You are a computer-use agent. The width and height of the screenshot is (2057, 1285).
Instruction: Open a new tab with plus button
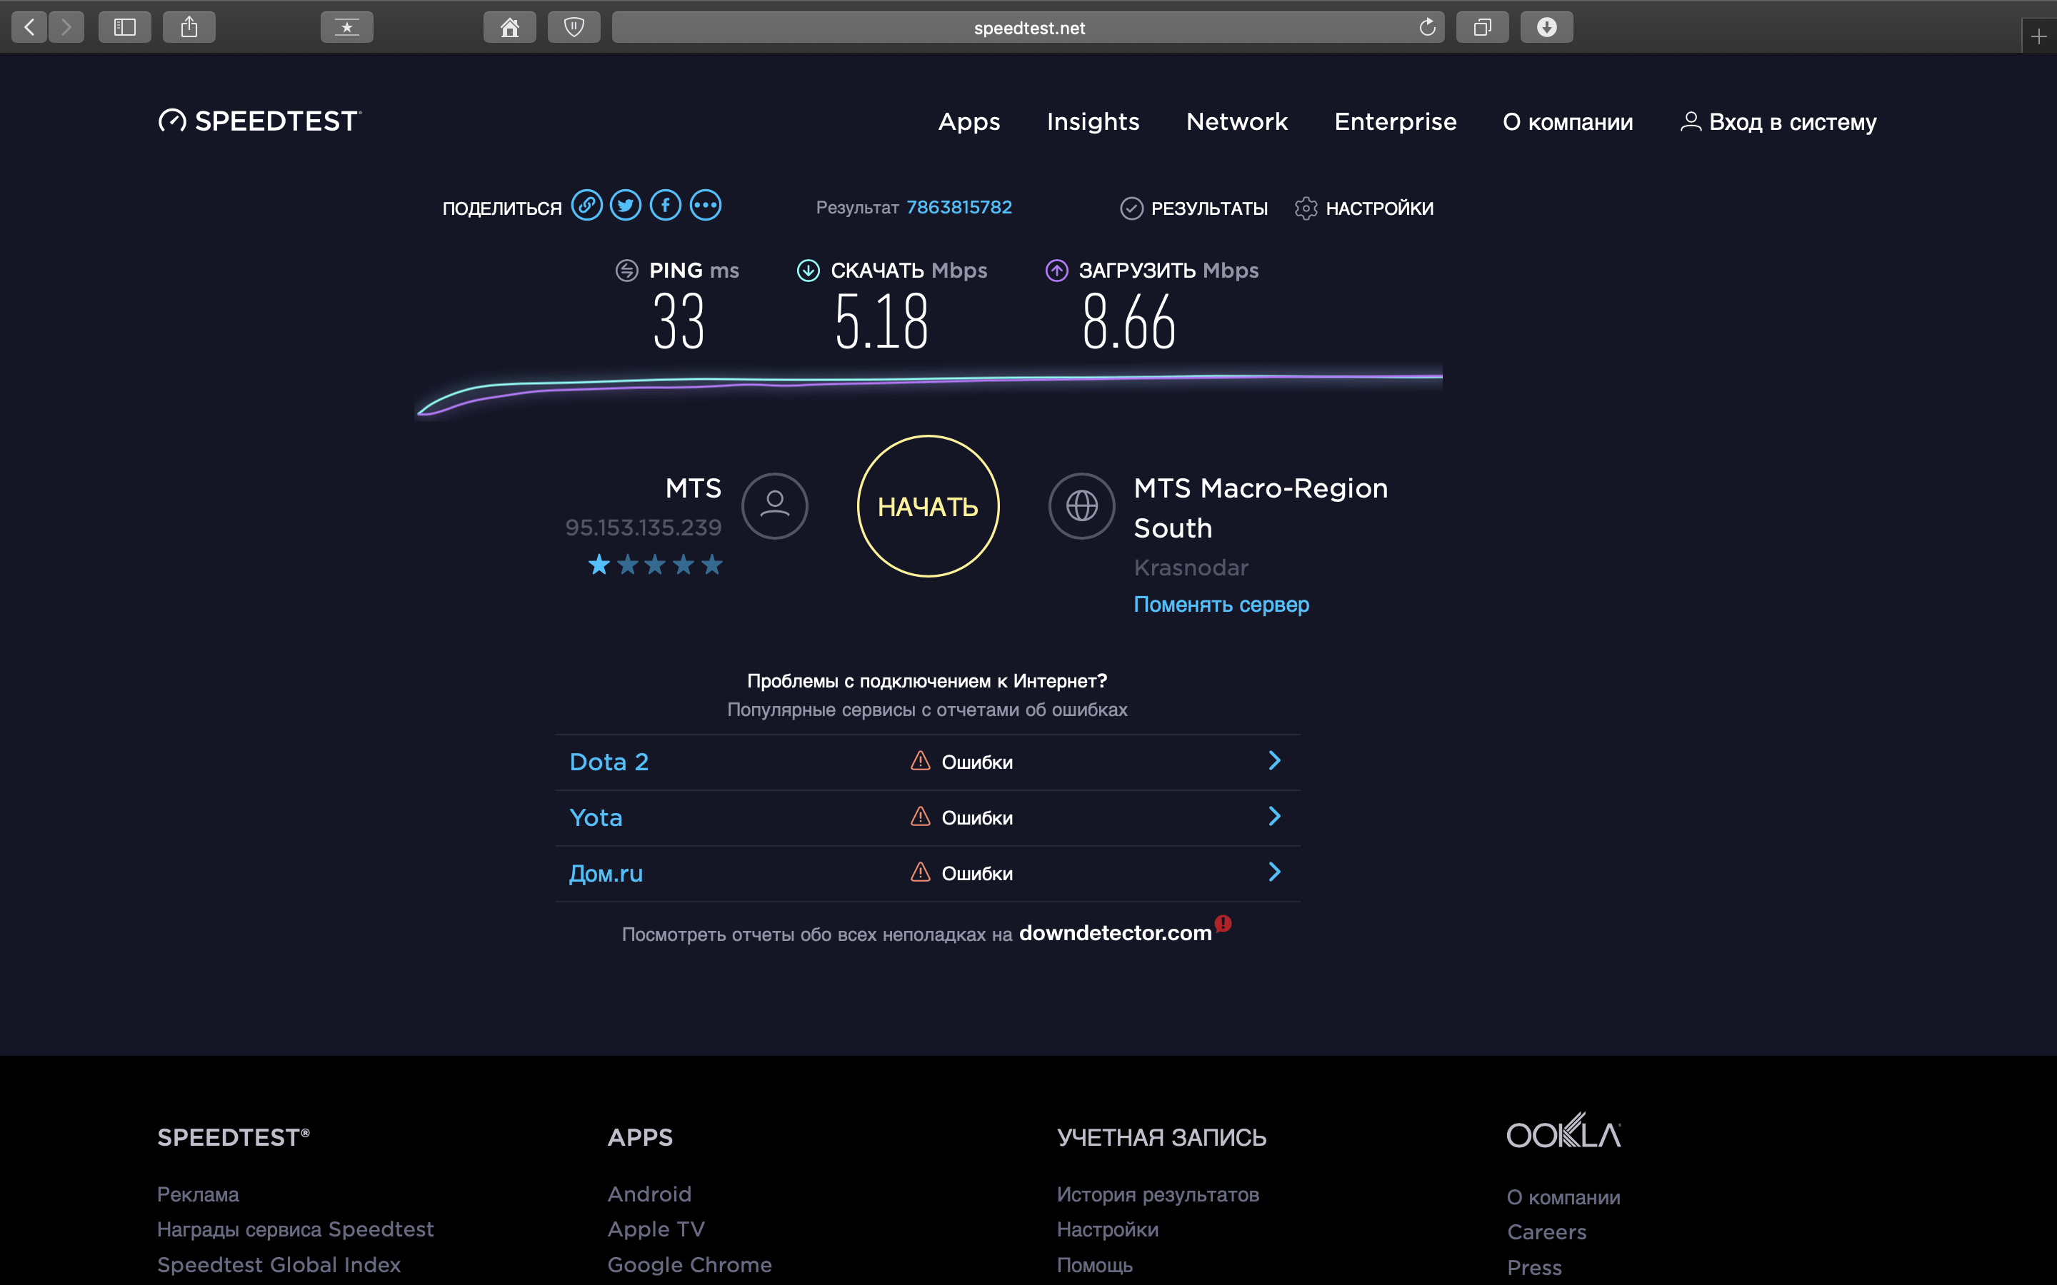[x=2038, y=36]
